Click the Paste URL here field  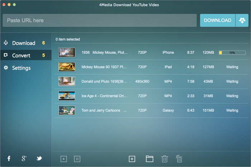[100, 20]
